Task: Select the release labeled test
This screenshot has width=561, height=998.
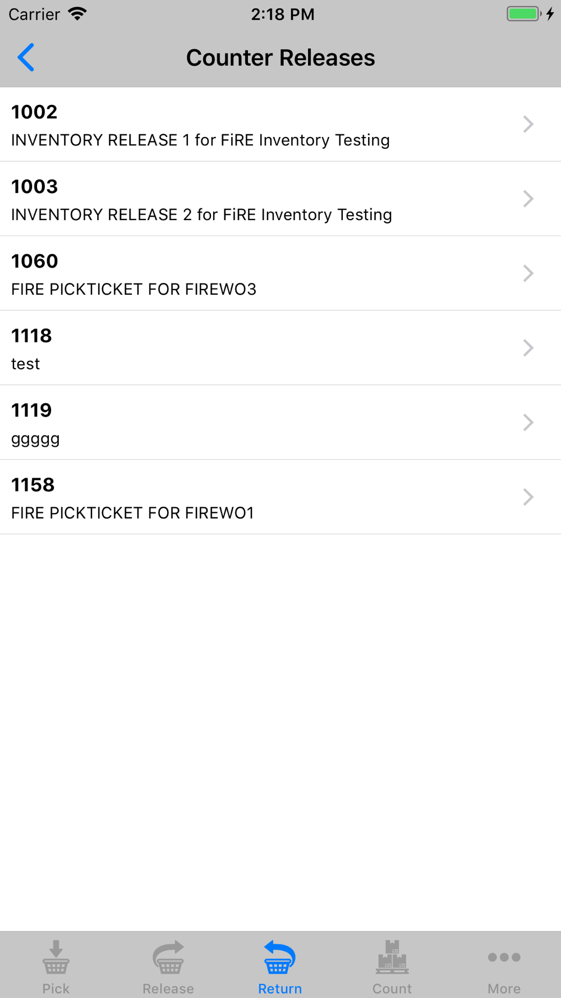Action: click(x=280, y=348)
